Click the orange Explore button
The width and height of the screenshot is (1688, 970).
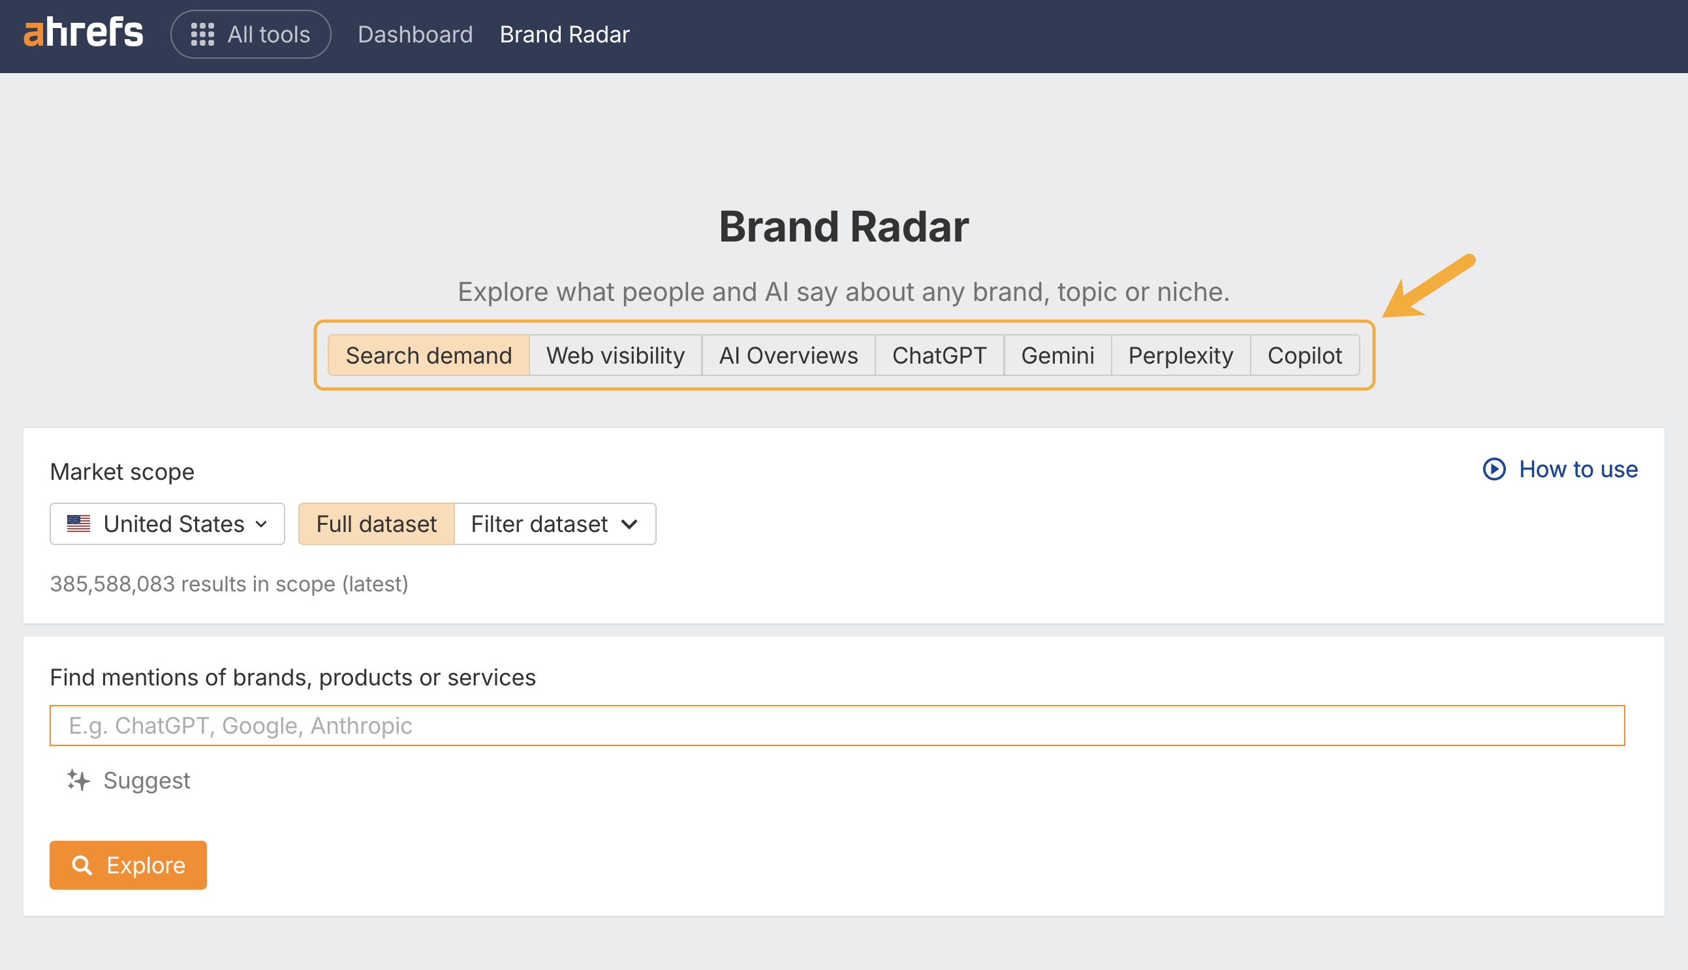tap(128, 865)
